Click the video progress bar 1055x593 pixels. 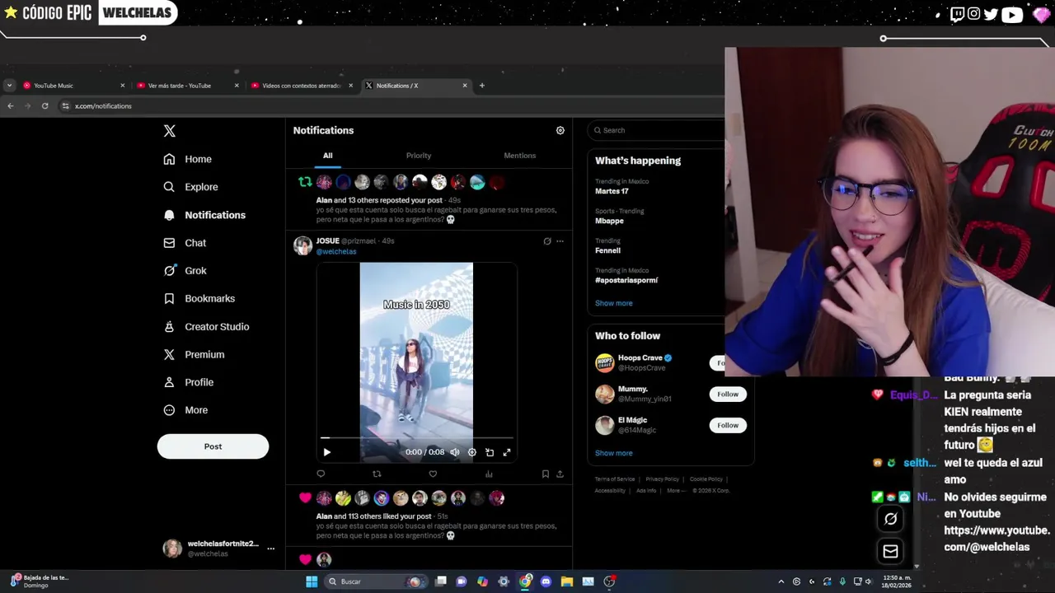tap(416, 439)
